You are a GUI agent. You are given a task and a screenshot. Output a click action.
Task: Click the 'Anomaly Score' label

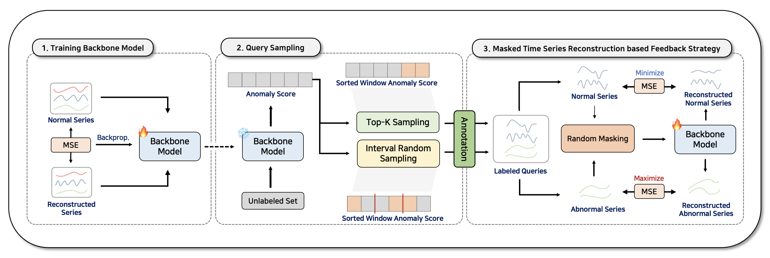tap(271, 94)
